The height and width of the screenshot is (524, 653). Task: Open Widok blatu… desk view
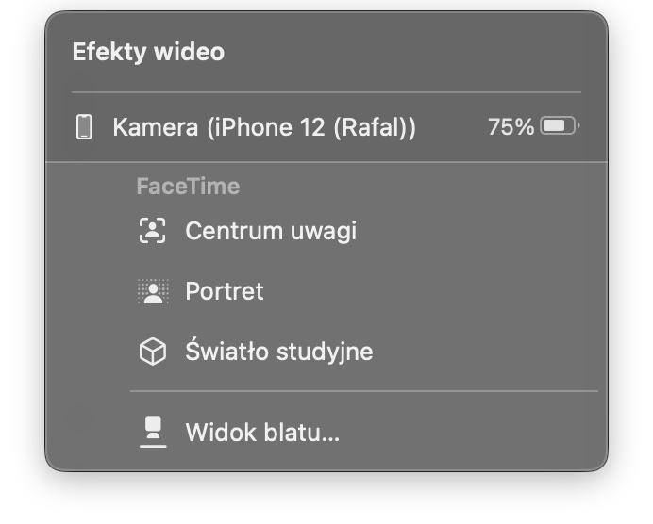[x=326, y=432]
